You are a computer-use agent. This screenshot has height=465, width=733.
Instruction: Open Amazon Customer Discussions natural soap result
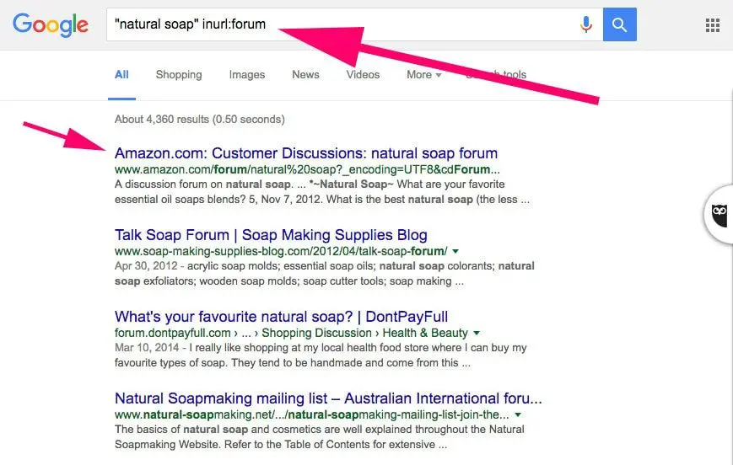pyautogui.click(x=306, y=153)
